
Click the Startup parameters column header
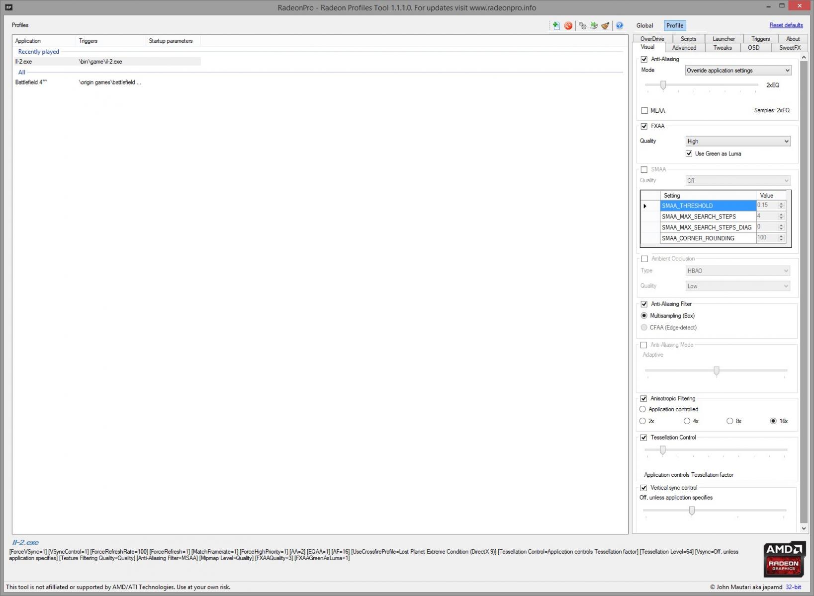pyautogui.click(x=173, y=41)
